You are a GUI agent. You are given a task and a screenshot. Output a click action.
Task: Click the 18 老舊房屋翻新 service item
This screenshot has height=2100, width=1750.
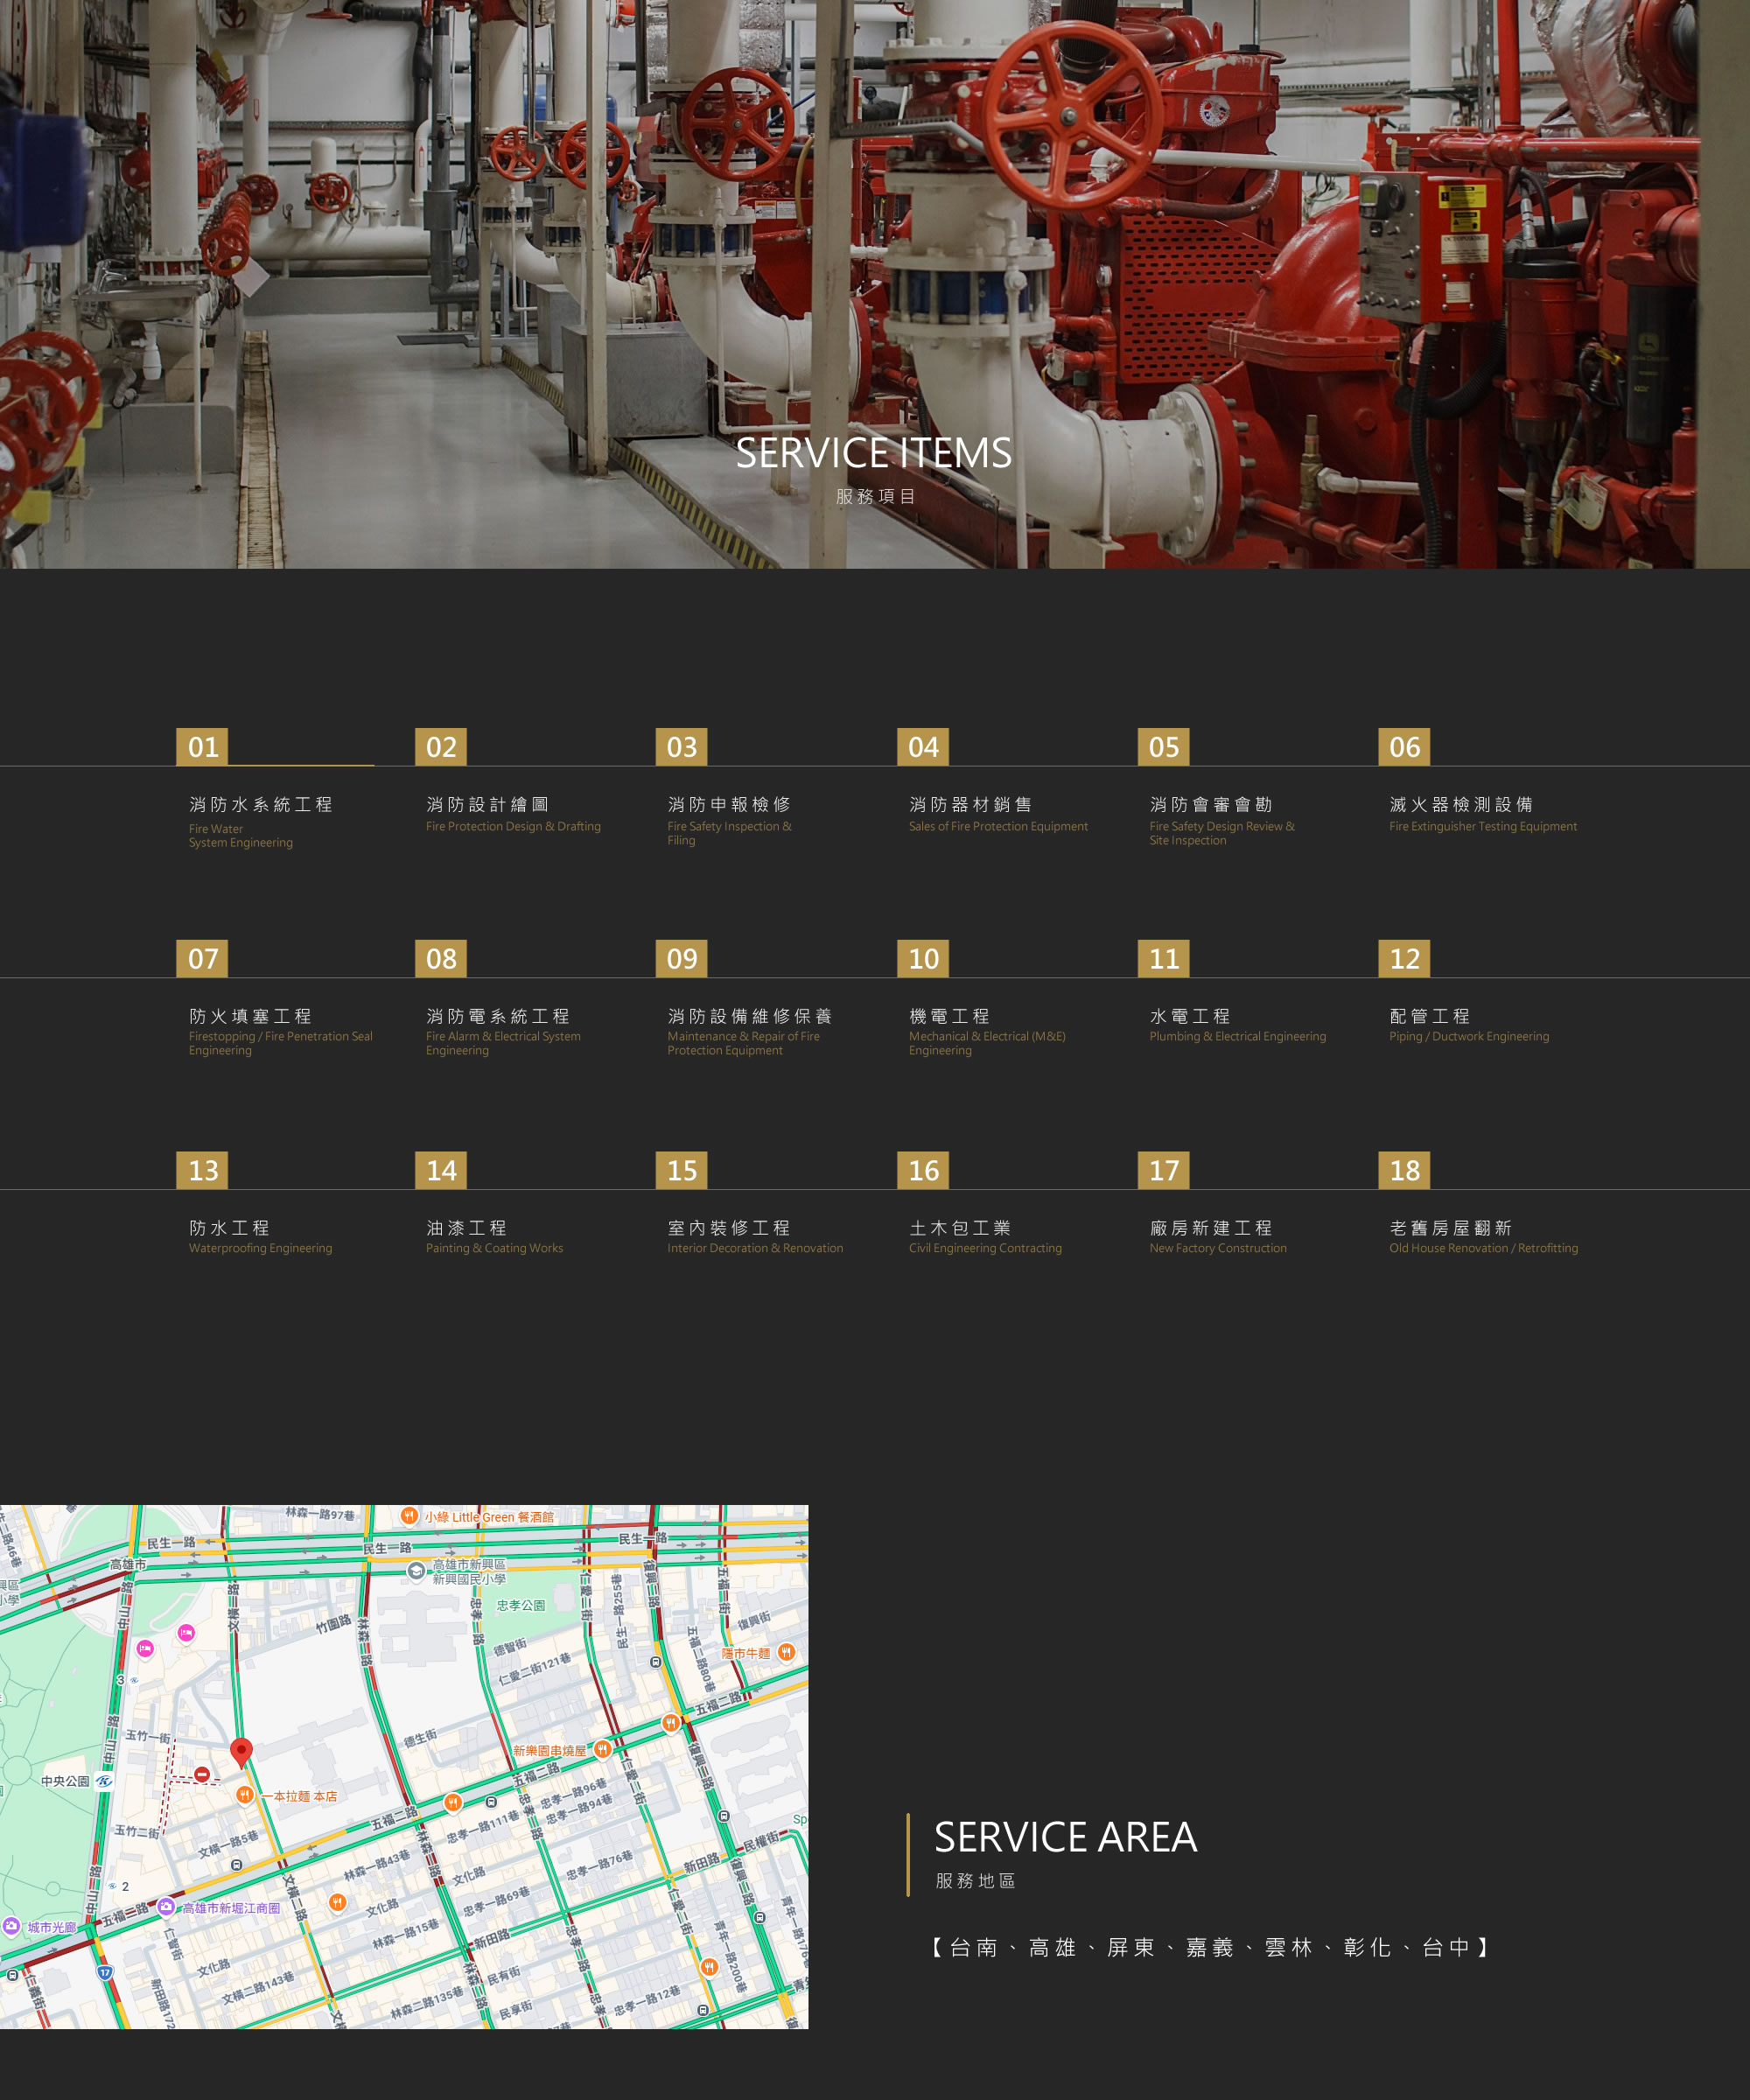1450,1228
